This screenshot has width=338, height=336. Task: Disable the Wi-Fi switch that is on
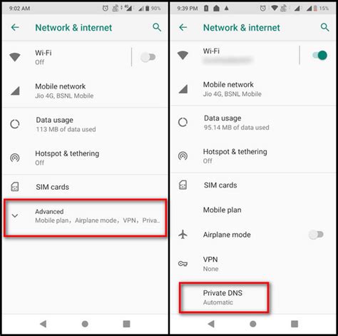pos(319,56)
